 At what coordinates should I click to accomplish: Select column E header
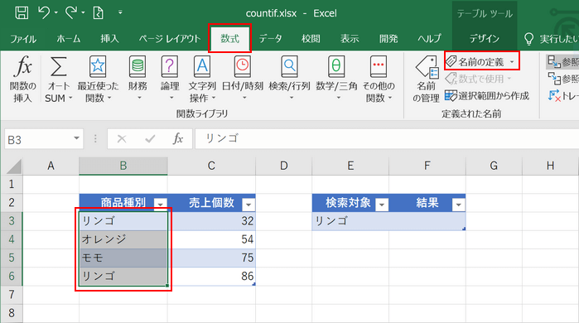coord(350,166)
